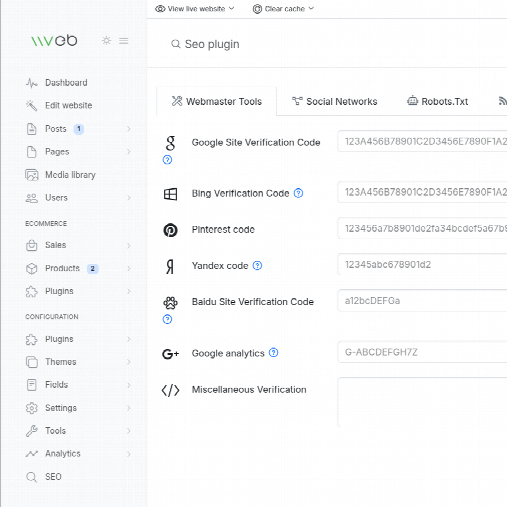Click the Google analytics help icon
This screenshot has height=507, width=507.
[274, 353]
